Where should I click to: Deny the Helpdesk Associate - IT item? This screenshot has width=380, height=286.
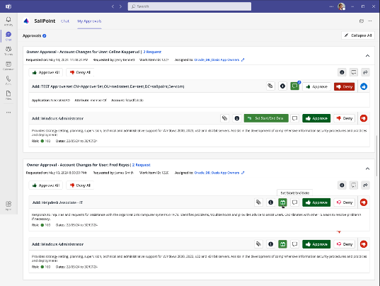(344, 202)
